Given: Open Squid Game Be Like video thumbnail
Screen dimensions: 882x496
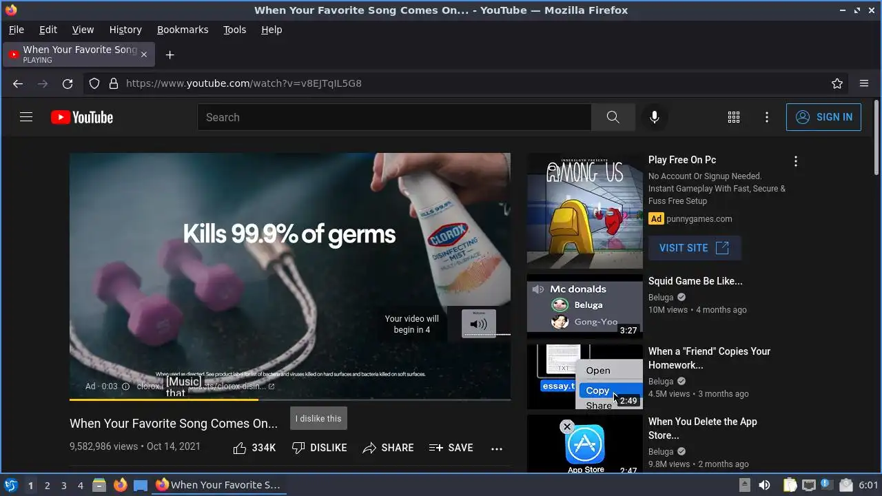Looking at the screenshot, I should click(x=585, y=307).
